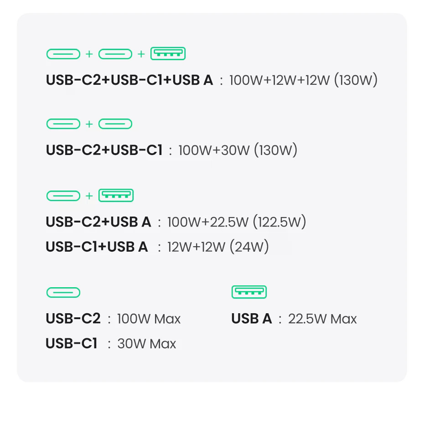Click the 12W+12W (24W) wattage text
Image resolution: width=424 pixels, height=424 pixels.
tap(218, 247)
